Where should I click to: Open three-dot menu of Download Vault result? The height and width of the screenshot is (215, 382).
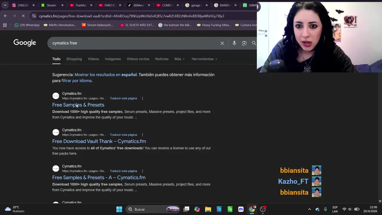(142, 135)
